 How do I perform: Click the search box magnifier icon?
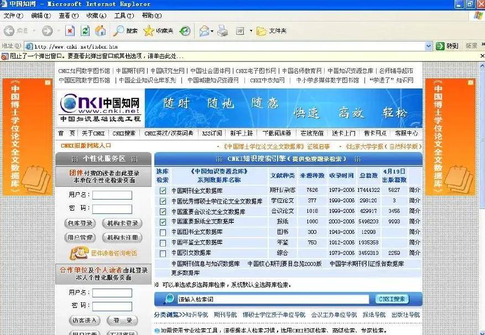169,299
